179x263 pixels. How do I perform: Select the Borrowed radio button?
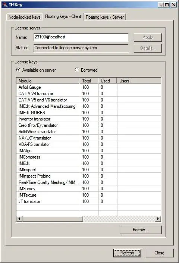pyautogui.click(x=76, y=70)
